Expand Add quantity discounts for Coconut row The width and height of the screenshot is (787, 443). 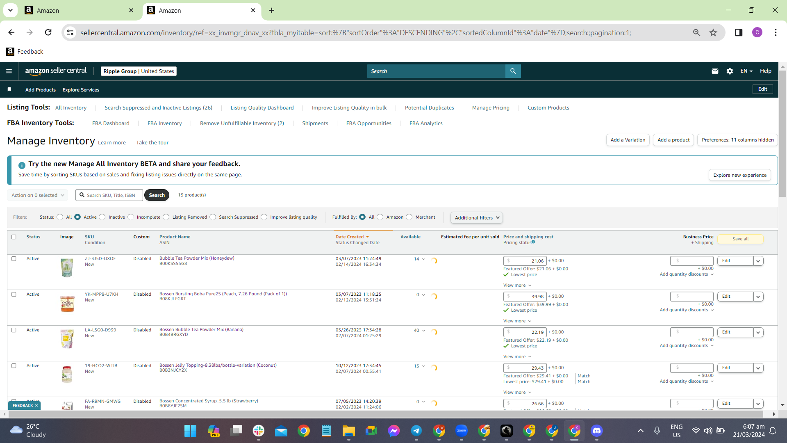pyautogui.click(x=687, y=381)
